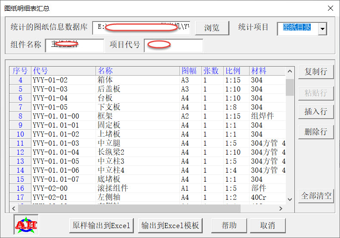The width and height of the screenshot is (340, 238).
Task: Click cell YVY-01-04
Action: pyautogui.click(x=64, y=98)
